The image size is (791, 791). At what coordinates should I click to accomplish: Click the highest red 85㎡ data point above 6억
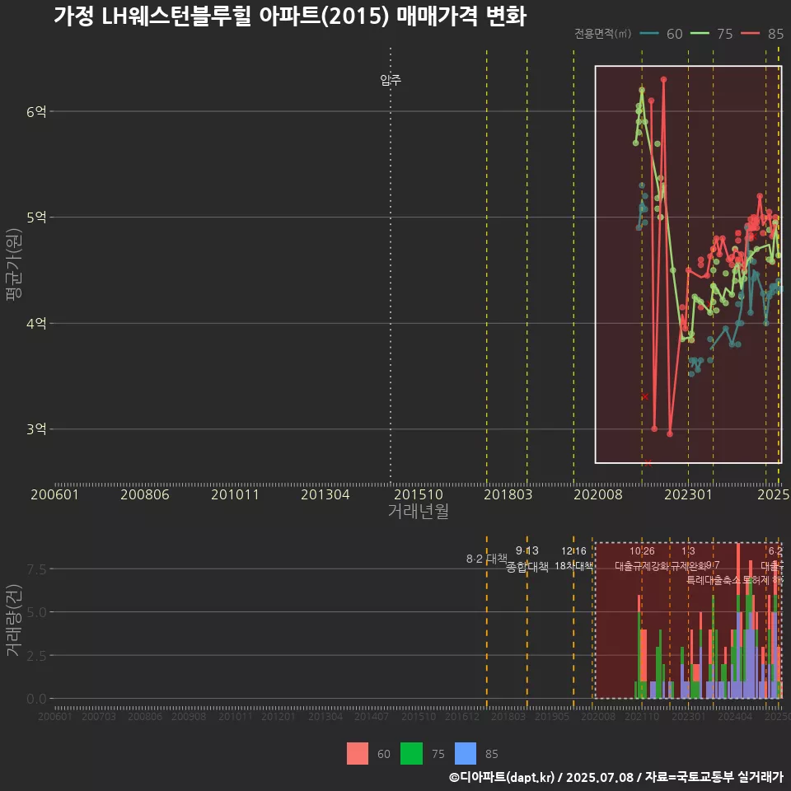click(664, 79)
